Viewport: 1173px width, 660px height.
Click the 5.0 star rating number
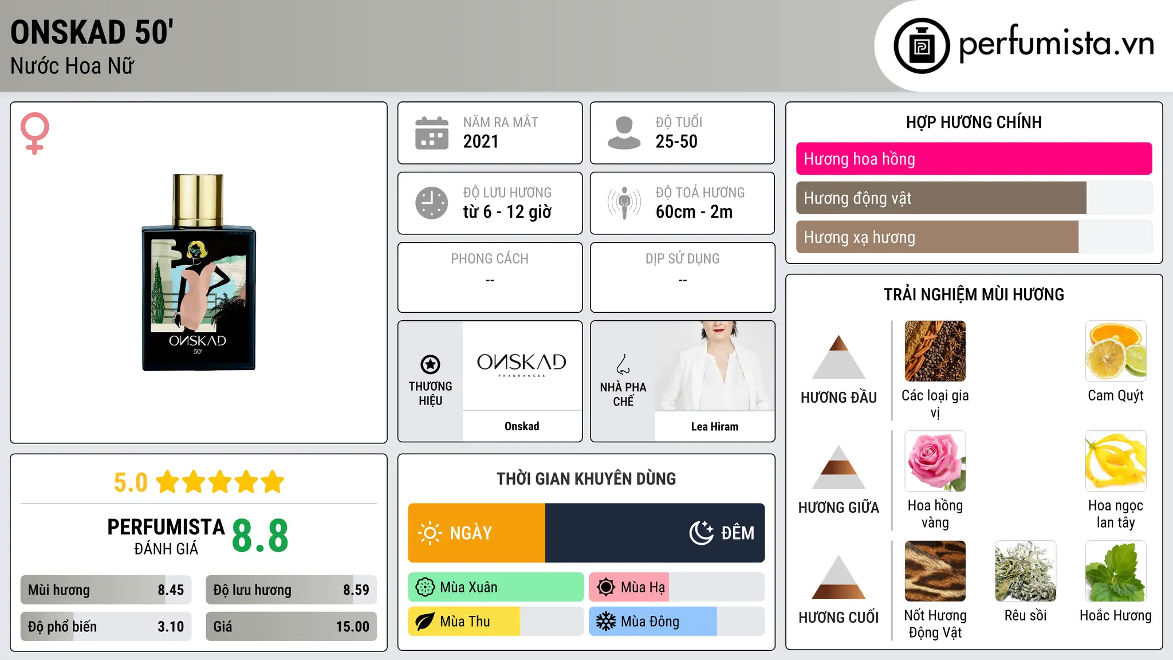[131, 482]
